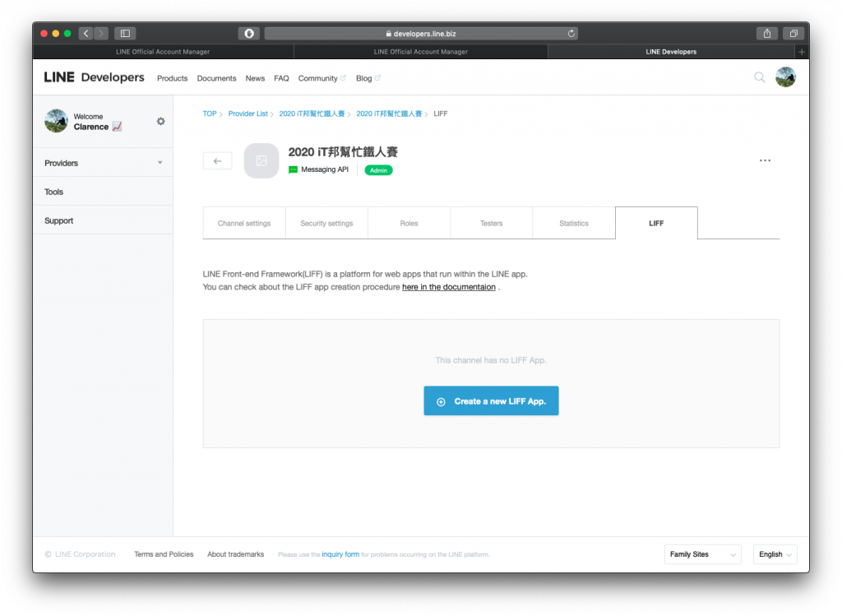The width and height of the screenshot is (842, 616).
Task: Click the Safari forward navigation arrow
Action: pyautogui.click(x=101, y=33)
